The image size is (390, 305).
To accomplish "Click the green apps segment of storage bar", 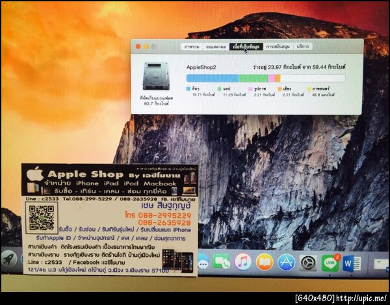I will tap(253, 78).
